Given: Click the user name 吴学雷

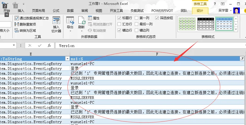Looking at the screenshot, I should 223,11.
